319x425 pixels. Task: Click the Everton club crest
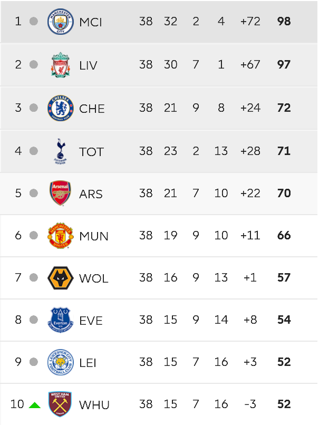[x=61, y=320]
